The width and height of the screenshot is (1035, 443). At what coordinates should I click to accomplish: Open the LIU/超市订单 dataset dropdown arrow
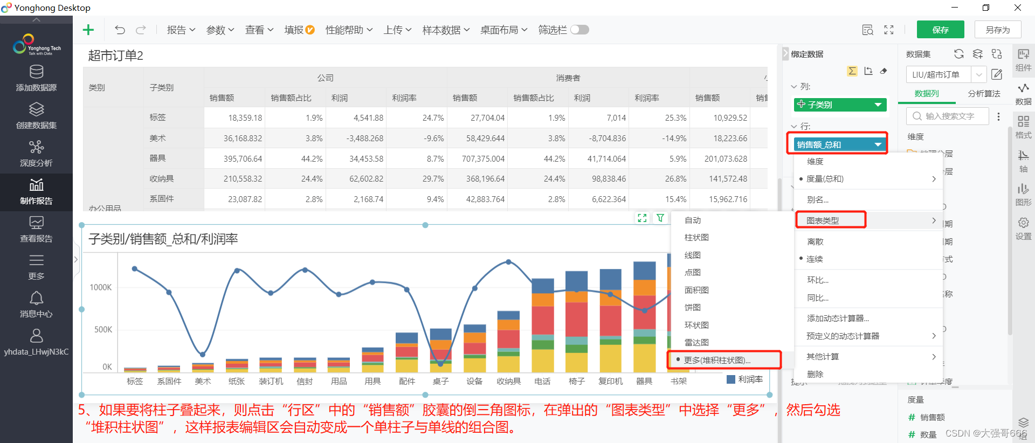979,74
